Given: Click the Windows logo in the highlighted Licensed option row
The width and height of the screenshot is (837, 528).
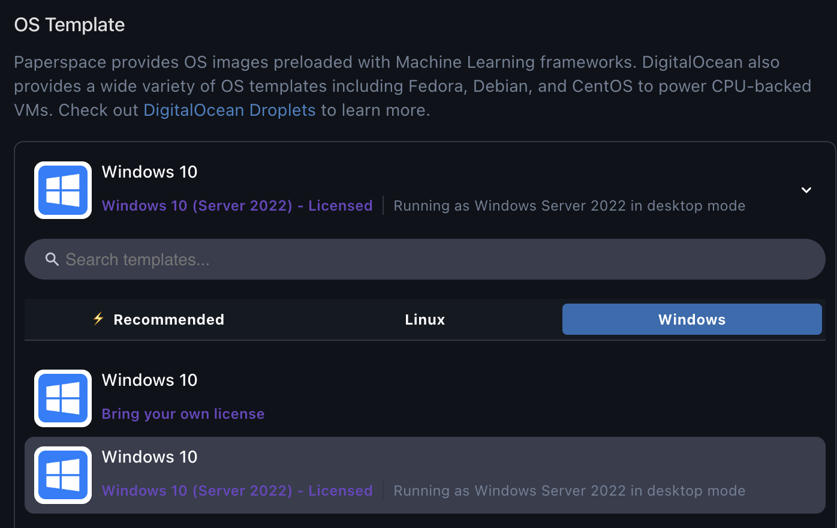Looking at the screenshot, I should pos(63,475).
